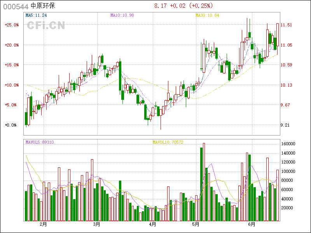This screenshot has width=311, height=233.
Task: Select the 4月 date axis marker
Action: click(x=152, y=224)
